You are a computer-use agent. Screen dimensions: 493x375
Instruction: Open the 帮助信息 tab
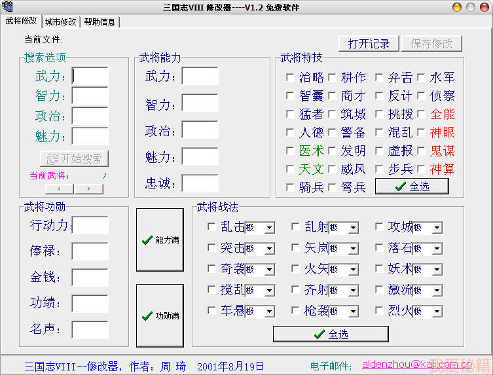(x=100, y=22)
